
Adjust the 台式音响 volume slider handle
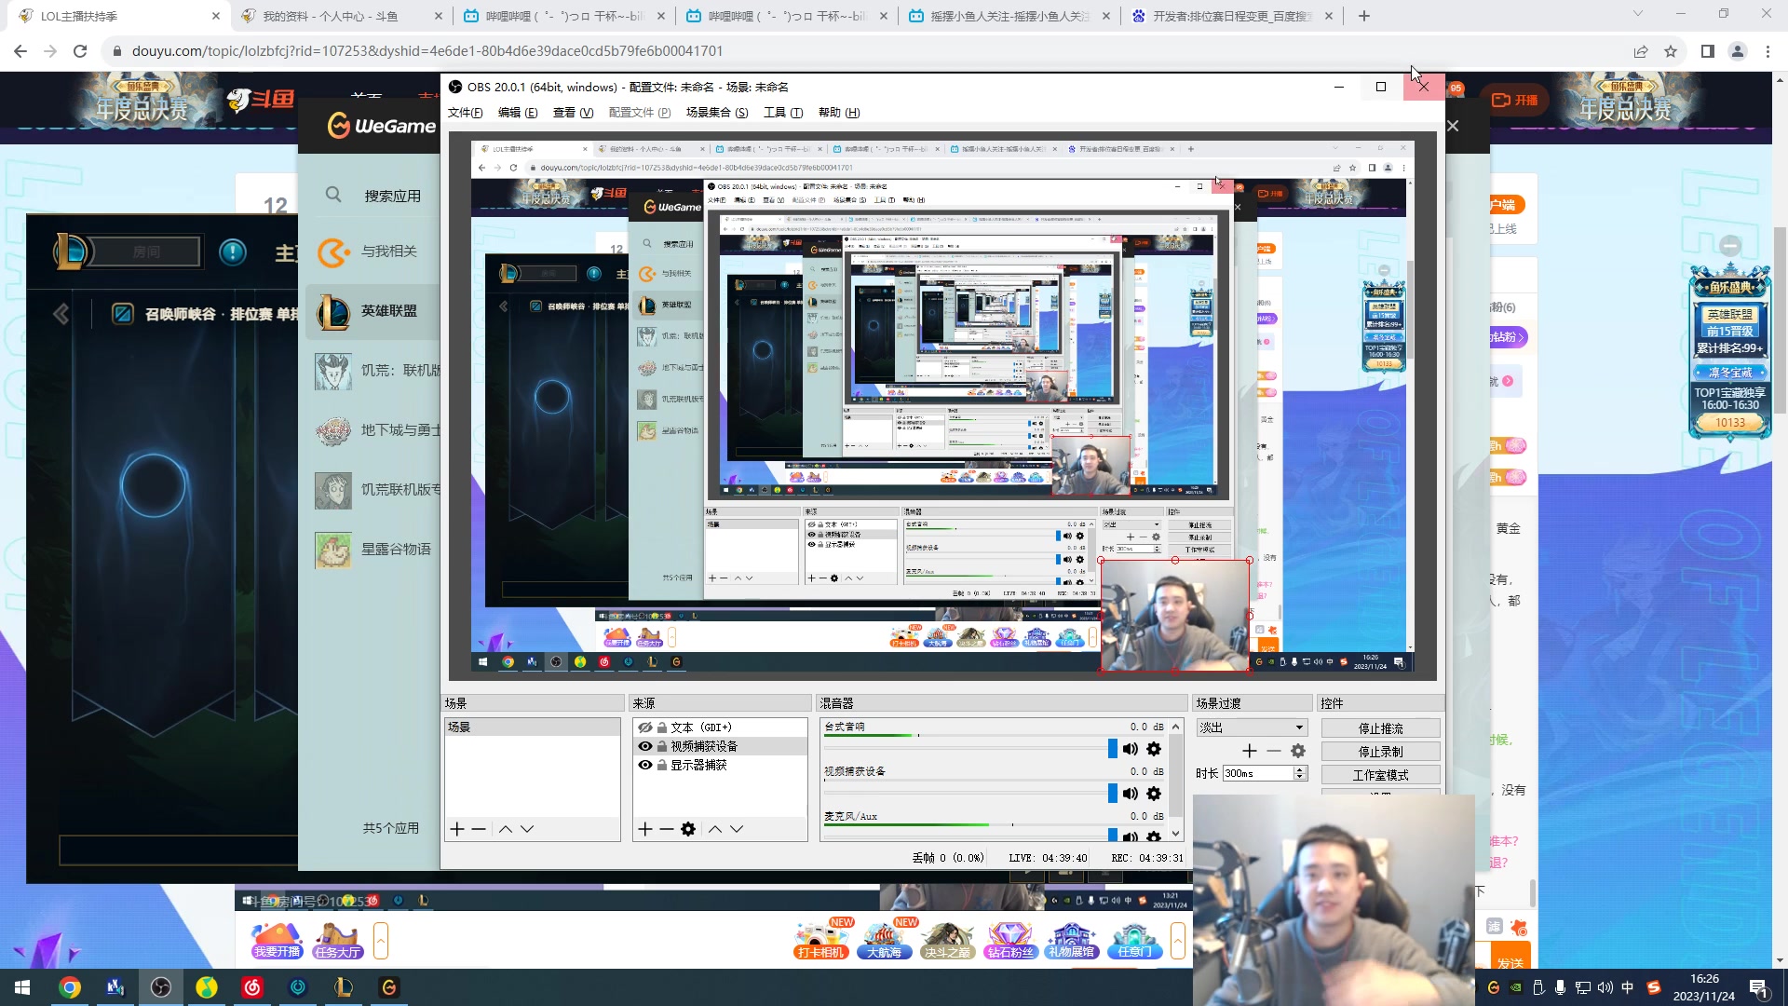tap(1112, 749)
